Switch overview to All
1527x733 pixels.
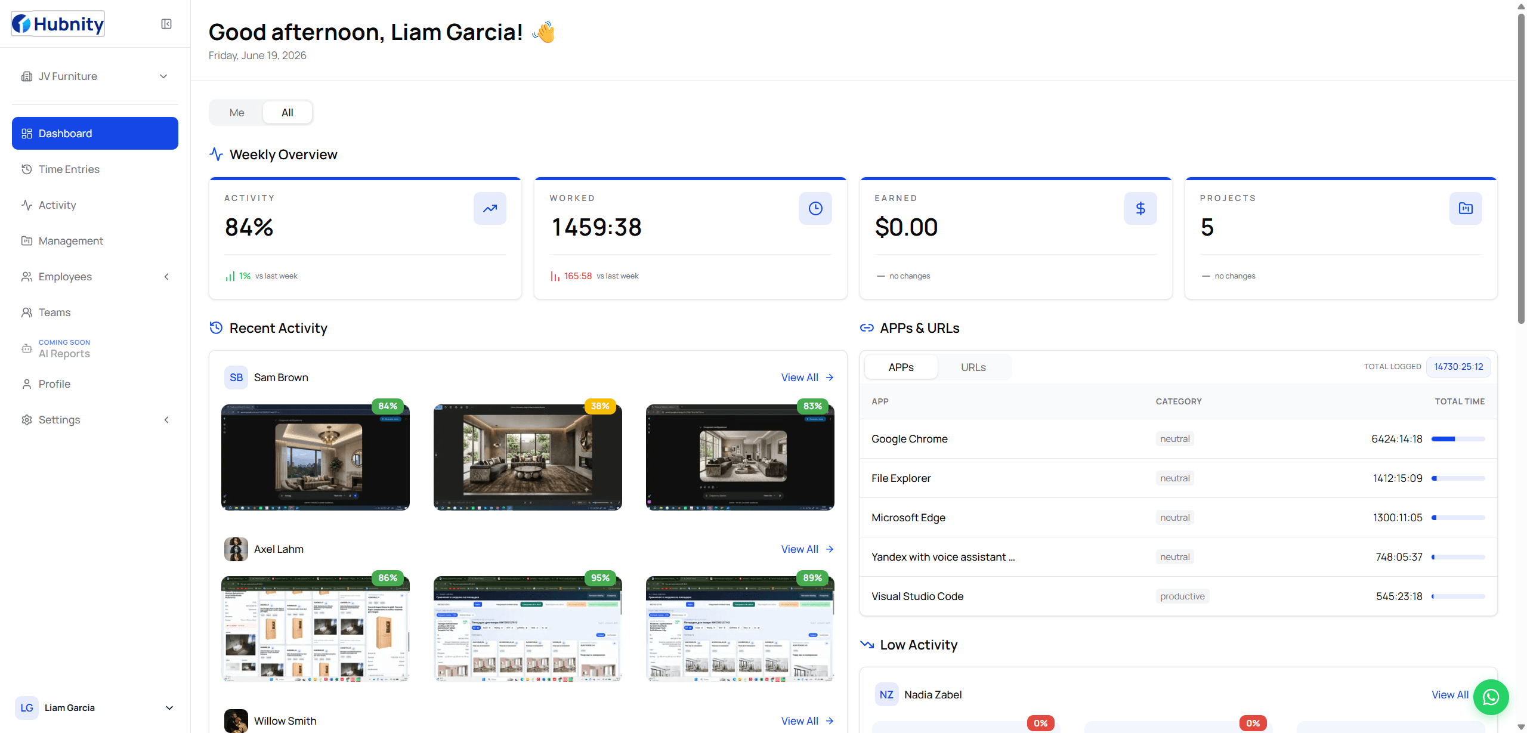tap(288, 113)
